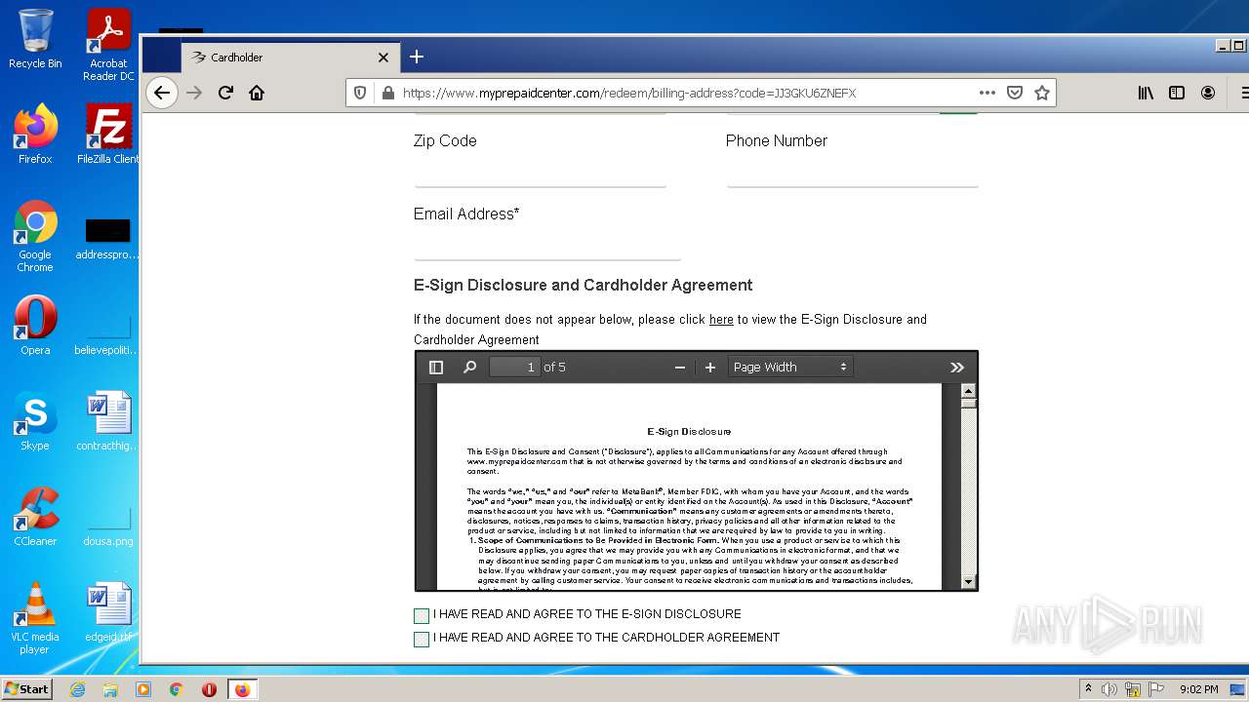Bookmark this page with star
This screenshot has width=1249, height=702.
(1042, 93)
